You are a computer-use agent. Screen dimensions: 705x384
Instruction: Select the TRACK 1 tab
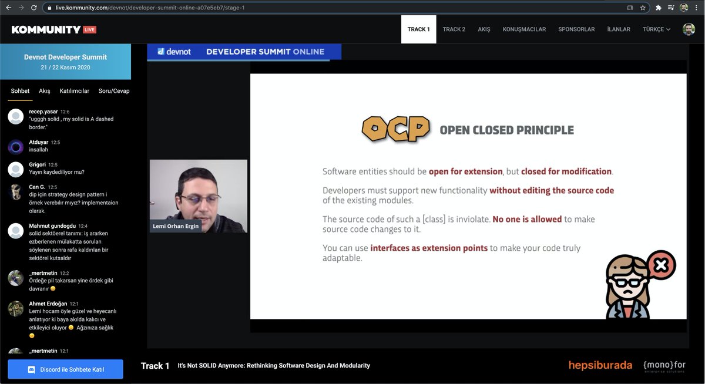click(x=419, y=29)
